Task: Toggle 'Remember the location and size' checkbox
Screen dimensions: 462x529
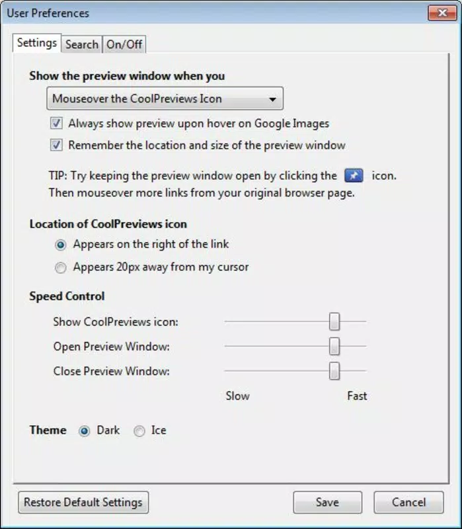Action: coord(56,145)
